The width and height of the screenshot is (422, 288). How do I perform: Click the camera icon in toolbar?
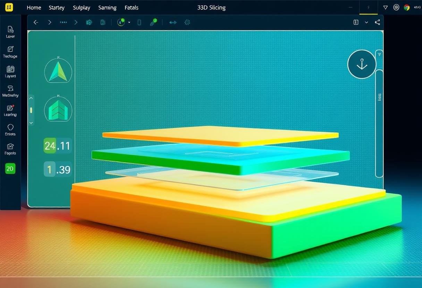89,22
